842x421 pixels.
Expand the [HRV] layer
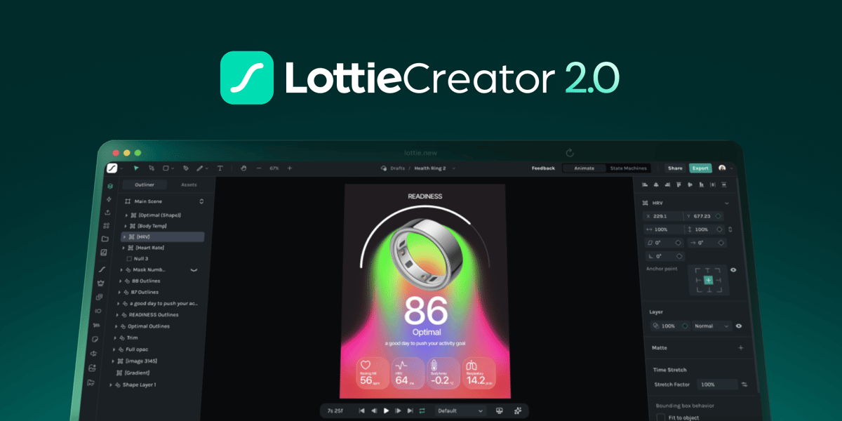[124, 237]
